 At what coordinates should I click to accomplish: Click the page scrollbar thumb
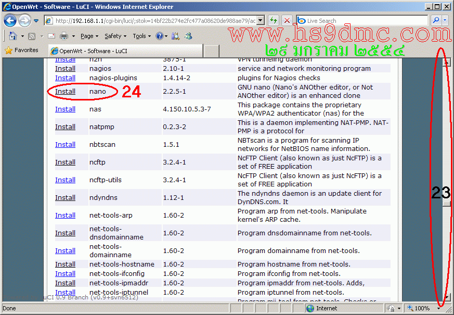pos(447,204)
